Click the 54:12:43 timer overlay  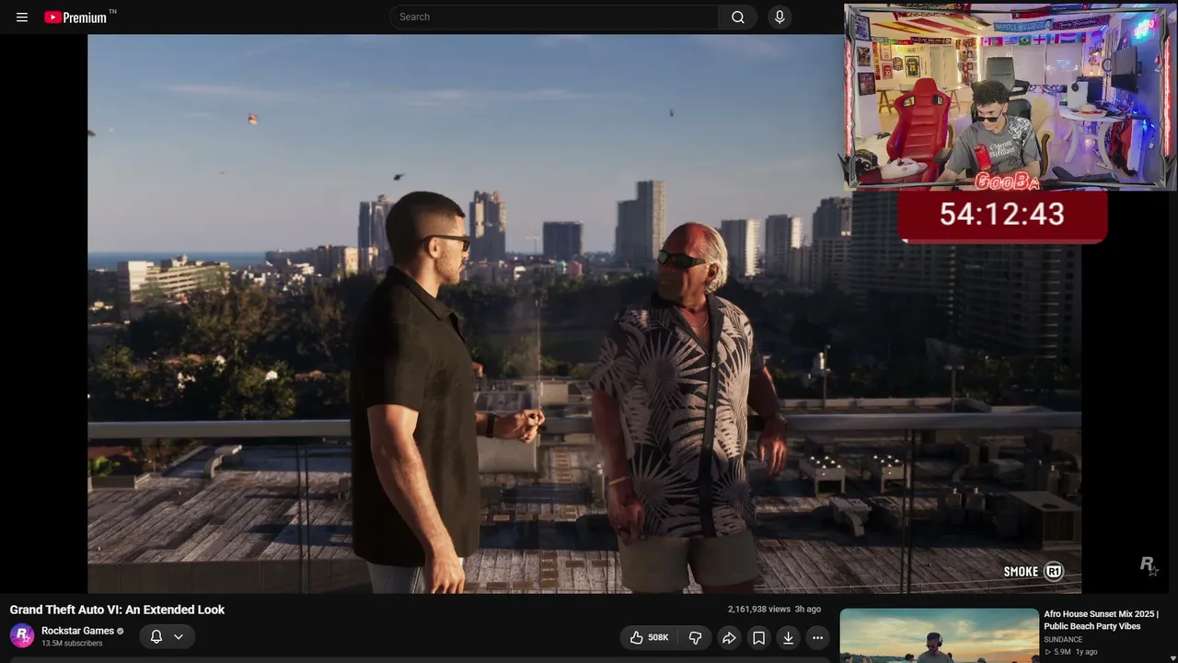(x=1002, y=215)
